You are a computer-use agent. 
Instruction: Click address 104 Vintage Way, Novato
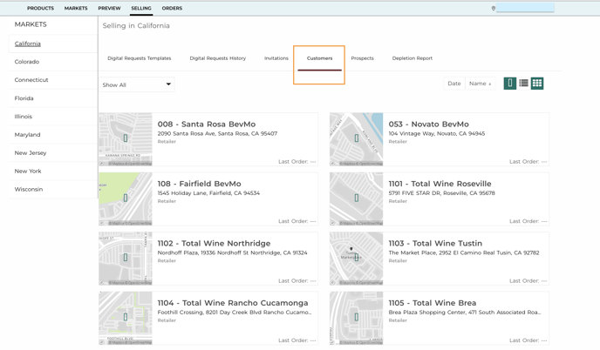(x=437, y=134)
